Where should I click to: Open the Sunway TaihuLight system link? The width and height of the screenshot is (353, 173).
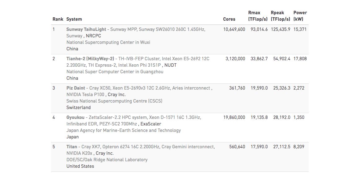point(86,29)
